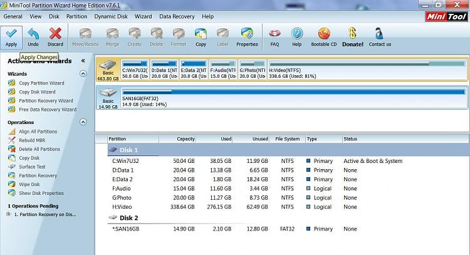This screenshot has height=255, width=470.
Task: Choose Delete All Partitions operation
Action: (39, 149)
